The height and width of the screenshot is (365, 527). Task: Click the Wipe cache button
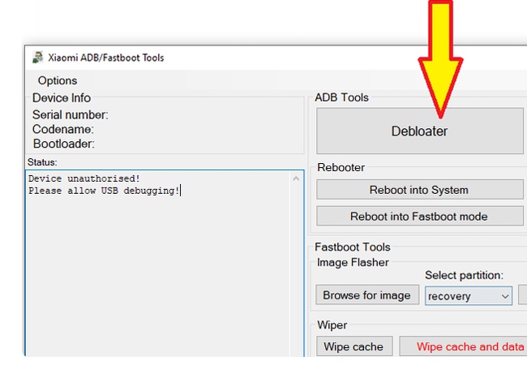tap(354, 346)
